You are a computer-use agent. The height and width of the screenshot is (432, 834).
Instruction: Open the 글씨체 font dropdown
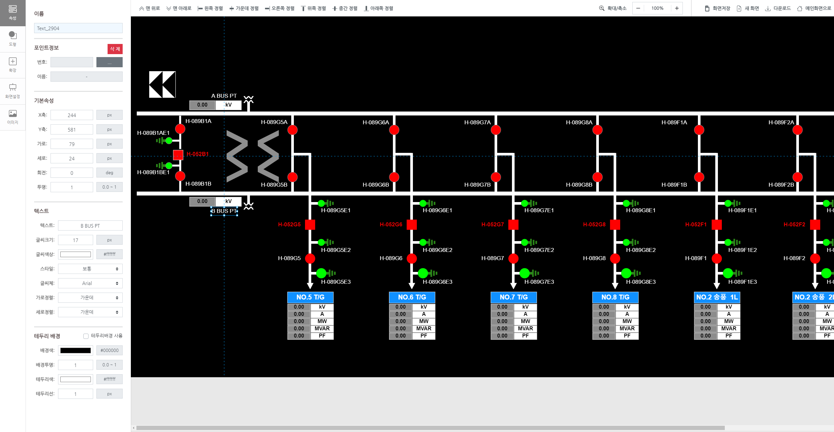click(90, 283)
